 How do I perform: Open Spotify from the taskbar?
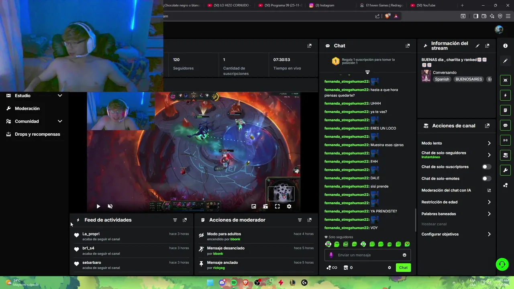(234, 283)
